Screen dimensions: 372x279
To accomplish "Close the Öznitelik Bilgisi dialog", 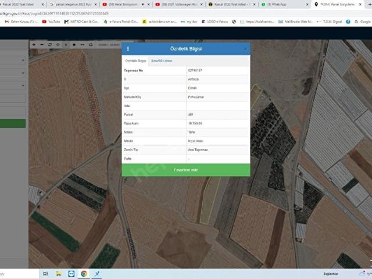I will click(x=245, y=49).
